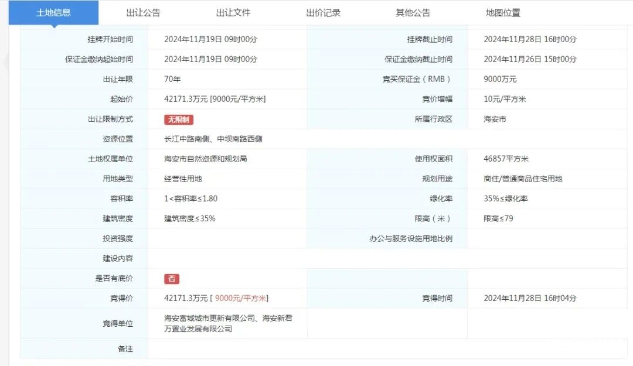The width and height of the screenshot is (633, 366).
Task: Click the 竞得时间 date value
Action: [530, 299]
